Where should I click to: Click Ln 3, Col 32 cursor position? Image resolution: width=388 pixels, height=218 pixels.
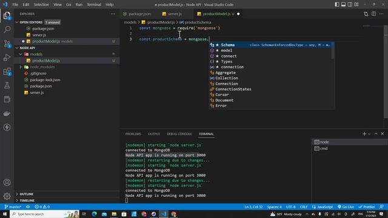coord(253,206)
